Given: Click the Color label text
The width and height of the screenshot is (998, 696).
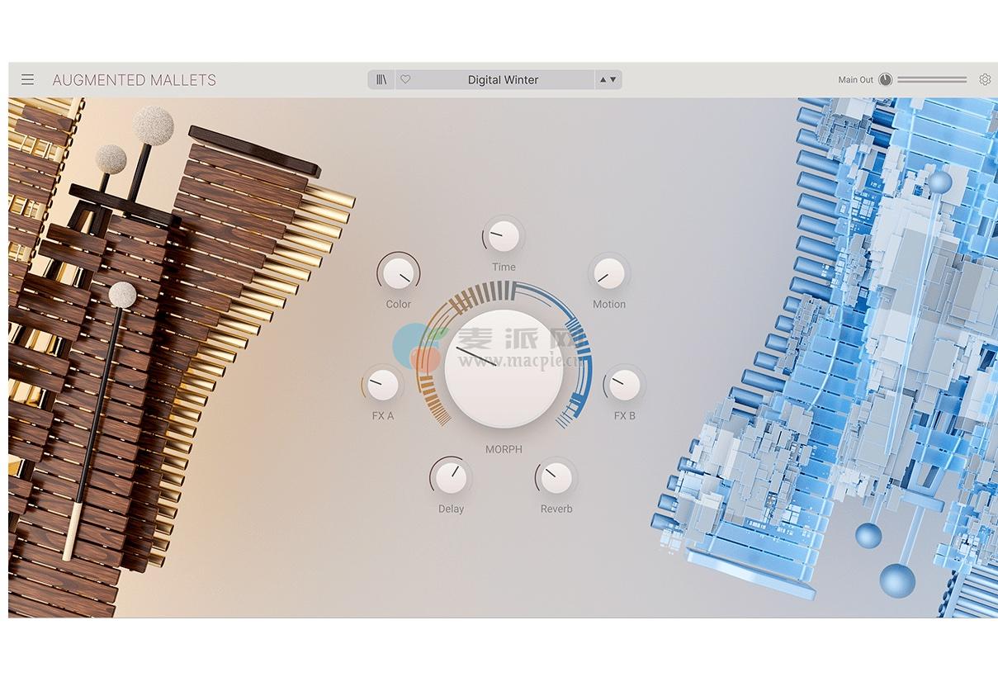Looking at the screenshot, I should point(399,304).
